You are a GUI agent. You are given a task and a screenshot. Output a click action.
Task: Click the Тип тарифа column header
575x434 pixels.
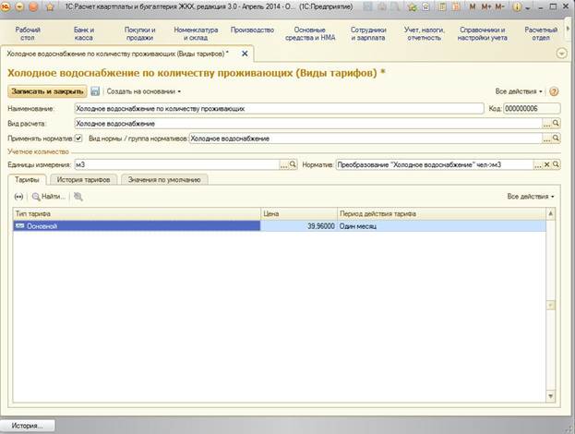click(137, 213)
